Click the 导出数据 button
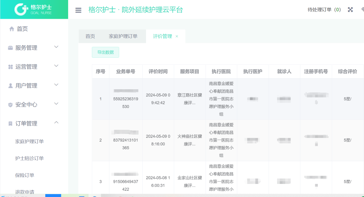The width and height of the screenshot is (364, 197). click(105, 52)
